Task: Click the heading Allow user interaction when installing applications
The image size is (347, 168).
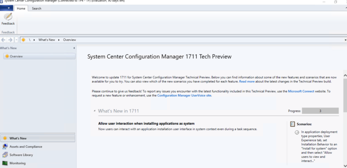Action: click(x=146, y=123)
